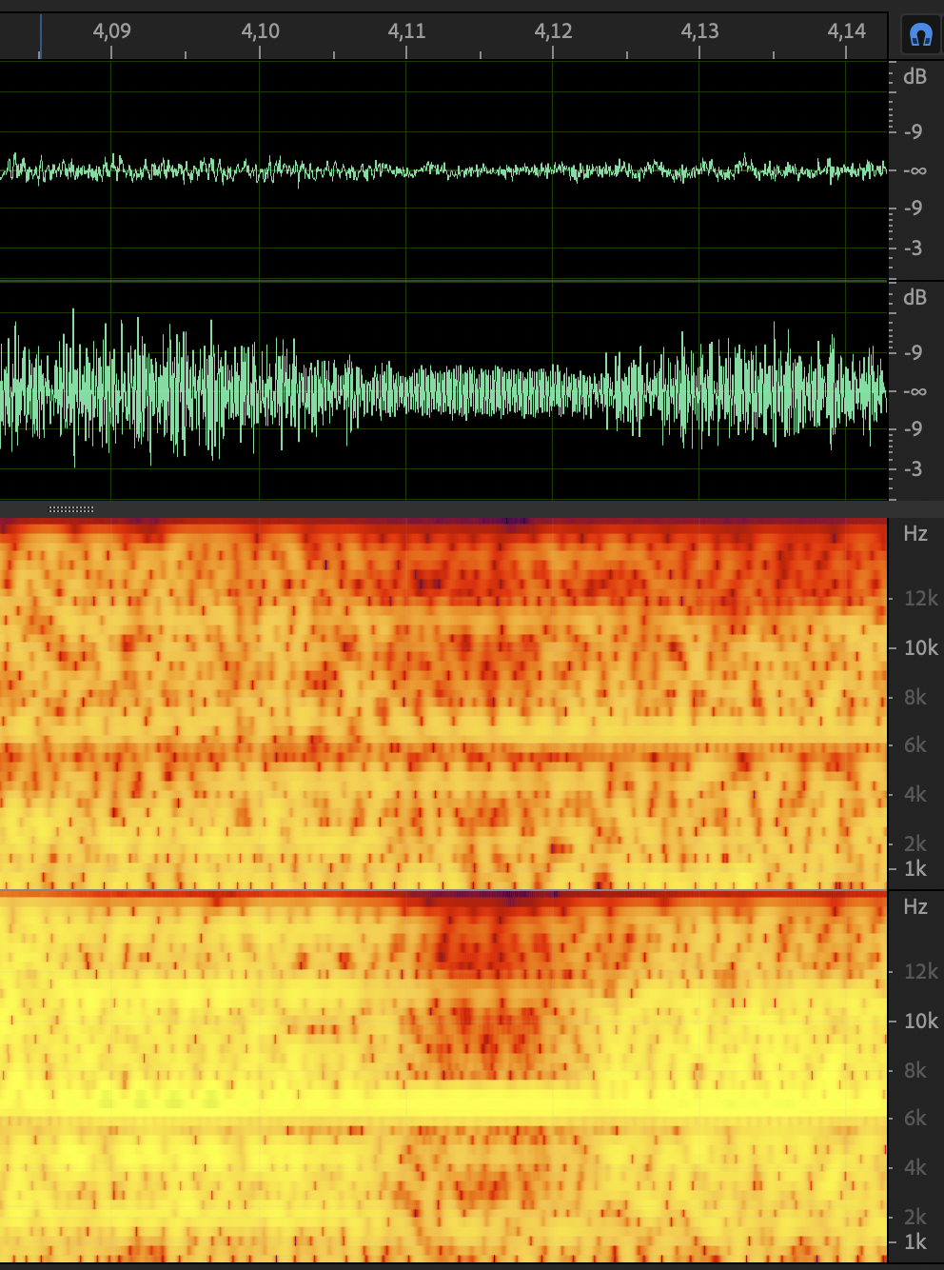Image resolution: width=944 pixels, height=1270 pixels.
Task: Click the 4,12 mark on the timeline ruler
Action: (x=553, y=31)
